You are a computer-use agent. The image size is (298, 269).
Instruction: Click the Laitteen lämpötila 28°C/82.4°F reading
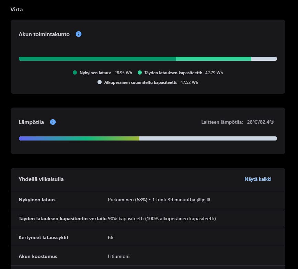pyautogui.click(x=238, y=122)
